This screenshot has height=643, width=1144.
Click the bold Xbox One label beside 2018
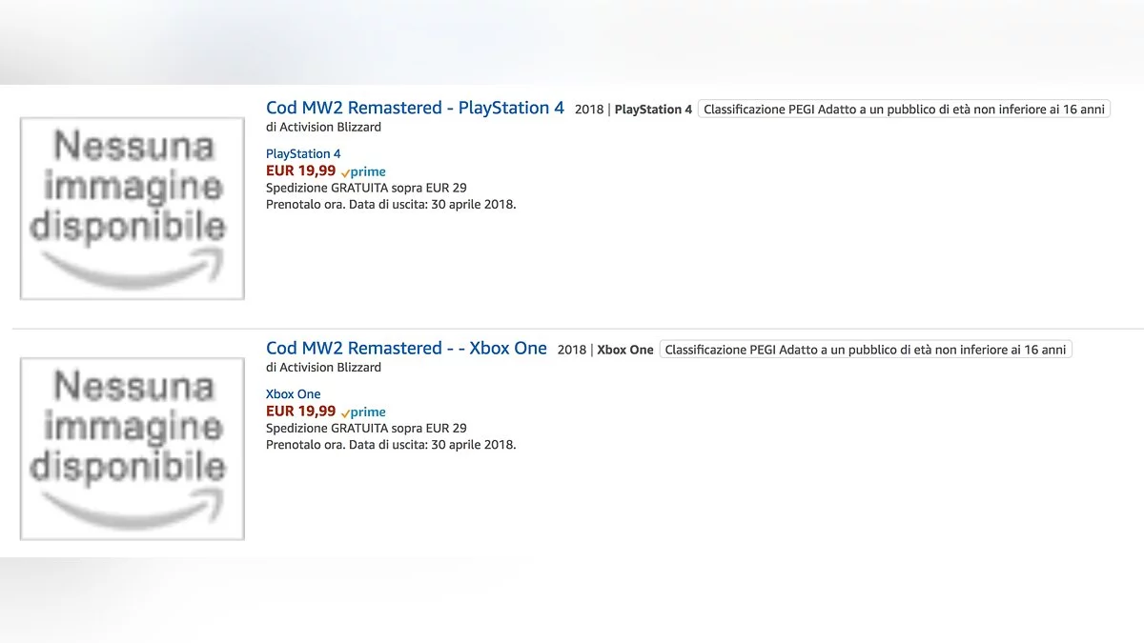point(625,350)
